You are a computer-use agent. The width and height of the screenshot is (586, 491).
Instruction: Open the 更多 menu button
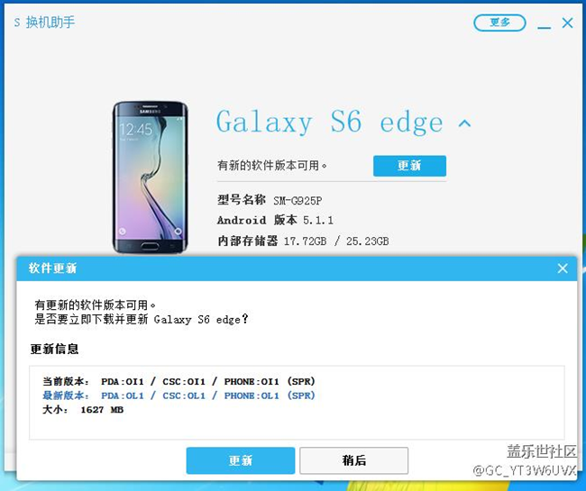click(x=499, y=23)
